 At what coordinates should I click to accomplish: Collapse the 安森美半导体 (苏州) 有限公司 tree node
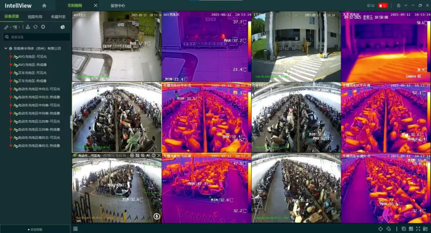tap(6, 48)
